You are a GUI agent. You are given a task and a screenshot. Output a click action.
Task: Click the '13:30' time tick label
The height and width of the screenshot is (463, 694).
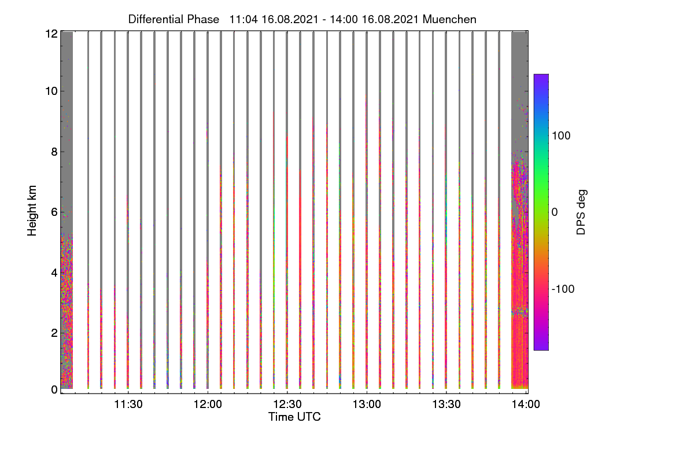pyautogui.click(x=446, y=405)
